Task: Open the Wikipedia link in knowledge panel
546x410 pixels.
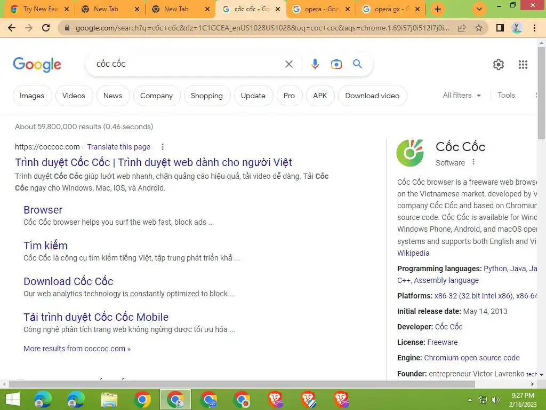Action: click(413, 253)
